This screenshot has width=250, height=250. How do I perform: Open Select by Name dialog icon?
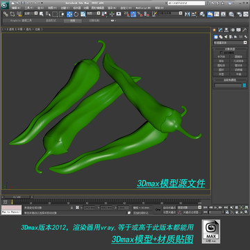pos(48,14)
